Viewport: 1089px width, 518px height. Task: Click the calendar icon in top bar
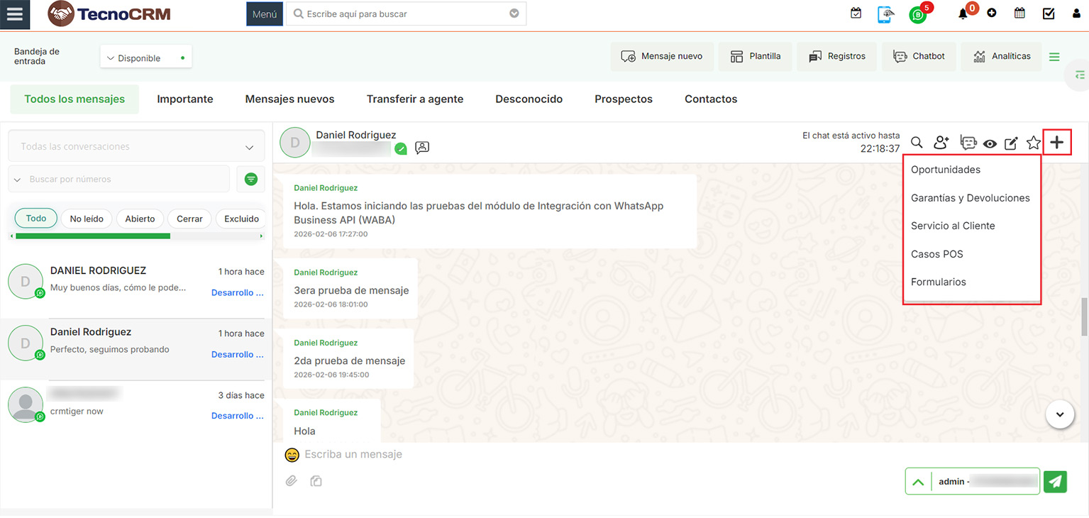1019,13
